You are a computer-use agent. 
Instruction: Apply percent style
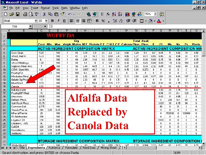coord(103,21)
